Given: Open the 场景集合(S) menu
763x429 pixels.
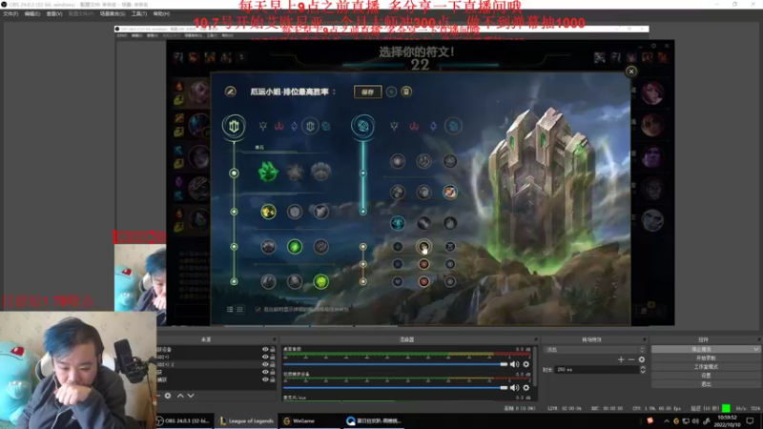Looking at the screenshot, I should click(x=113, y=13).
